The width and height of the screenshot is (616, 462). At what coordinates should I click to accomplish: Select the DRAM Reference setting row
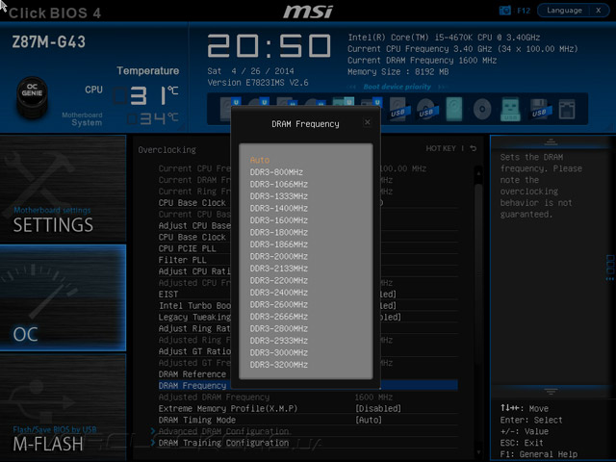tap(308, 374)
